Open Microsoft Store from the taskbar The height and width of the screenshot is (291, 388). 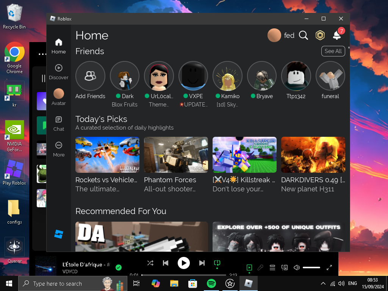(x=193, y=283)
